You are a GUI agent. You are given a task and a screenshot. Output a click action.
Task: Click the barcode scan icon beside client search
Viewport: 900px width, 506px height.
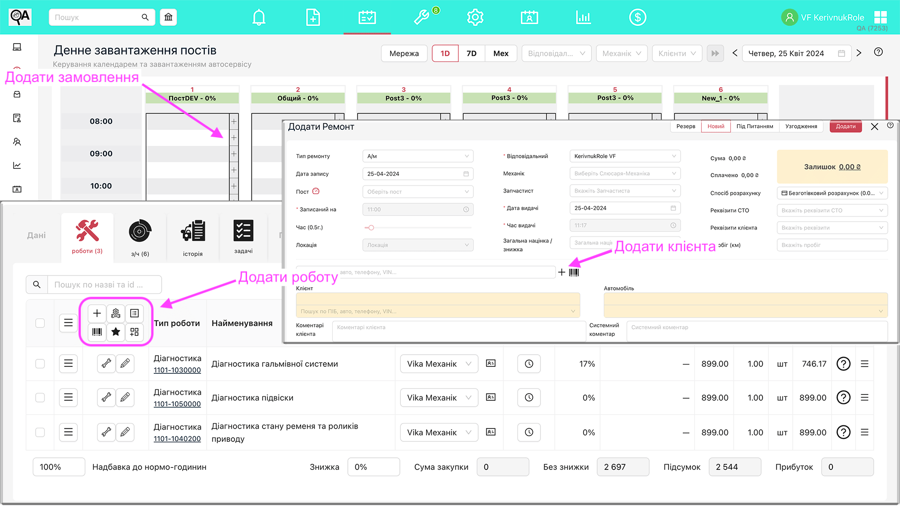pyautogui.click(x=574, y=272)
